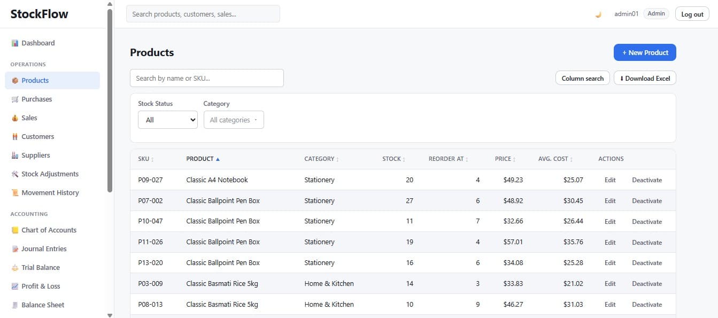Image resolution: width=718 pixels, height=318 pixels.
Task: Click the sort arrows beside PRICE header
Action: pos(514,159)
